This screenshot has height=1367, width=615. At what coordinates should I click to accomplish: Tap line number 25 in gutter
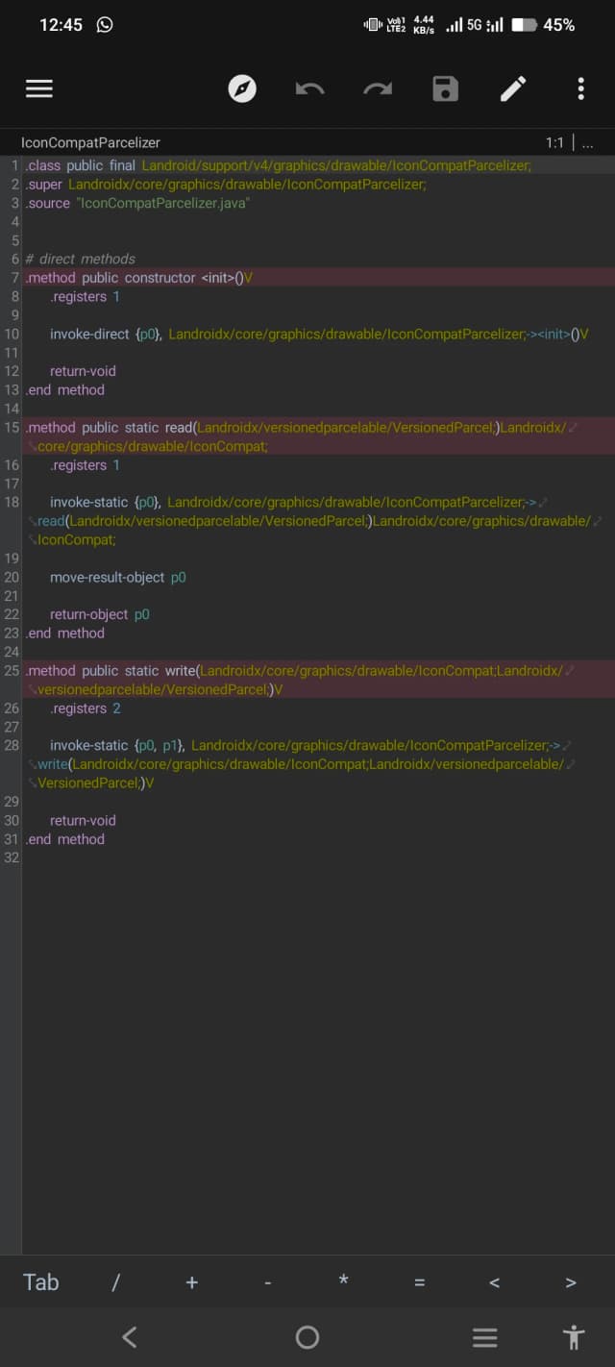coord(12,670)
